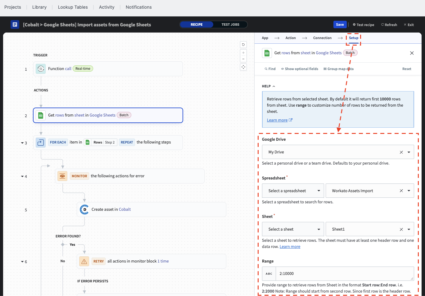Collapse step 4 Monitor block
Screen dimensions: 425x296
click(22, 176)
